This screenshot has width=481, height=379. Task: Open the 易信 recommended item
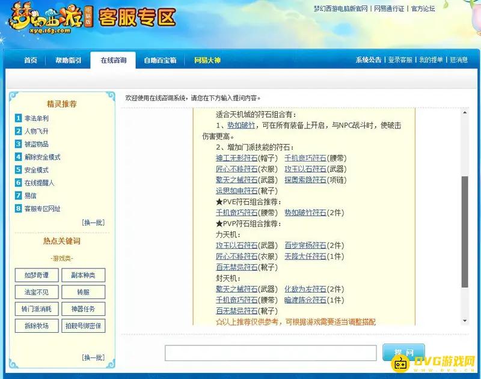pyautogui.click(x=31, y=195)
